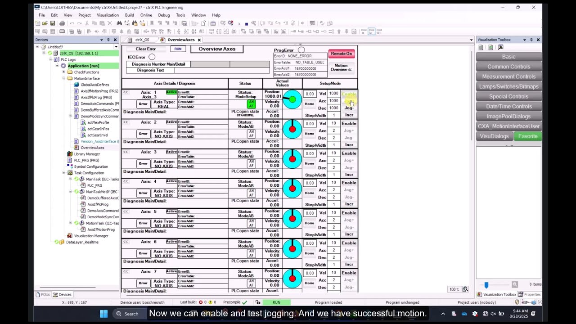Click the Print toolbar icon
The height and width of the screenshot is (324, 576).
62,23
